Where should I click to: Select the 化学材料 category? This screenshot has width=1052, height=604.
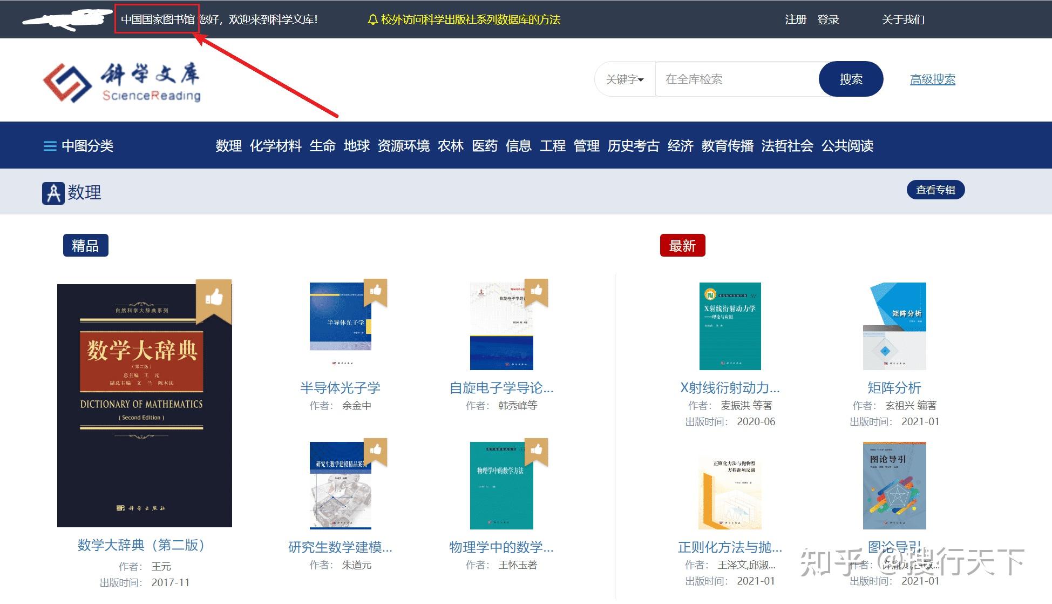(x=276, y=146)
